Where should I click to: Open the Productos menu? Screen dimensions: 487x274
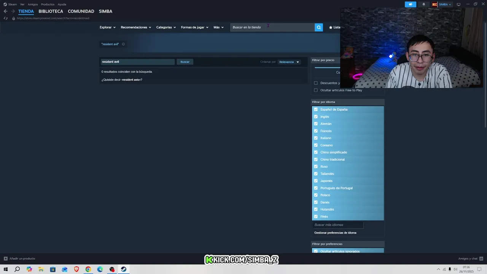(x=48, y=5)
